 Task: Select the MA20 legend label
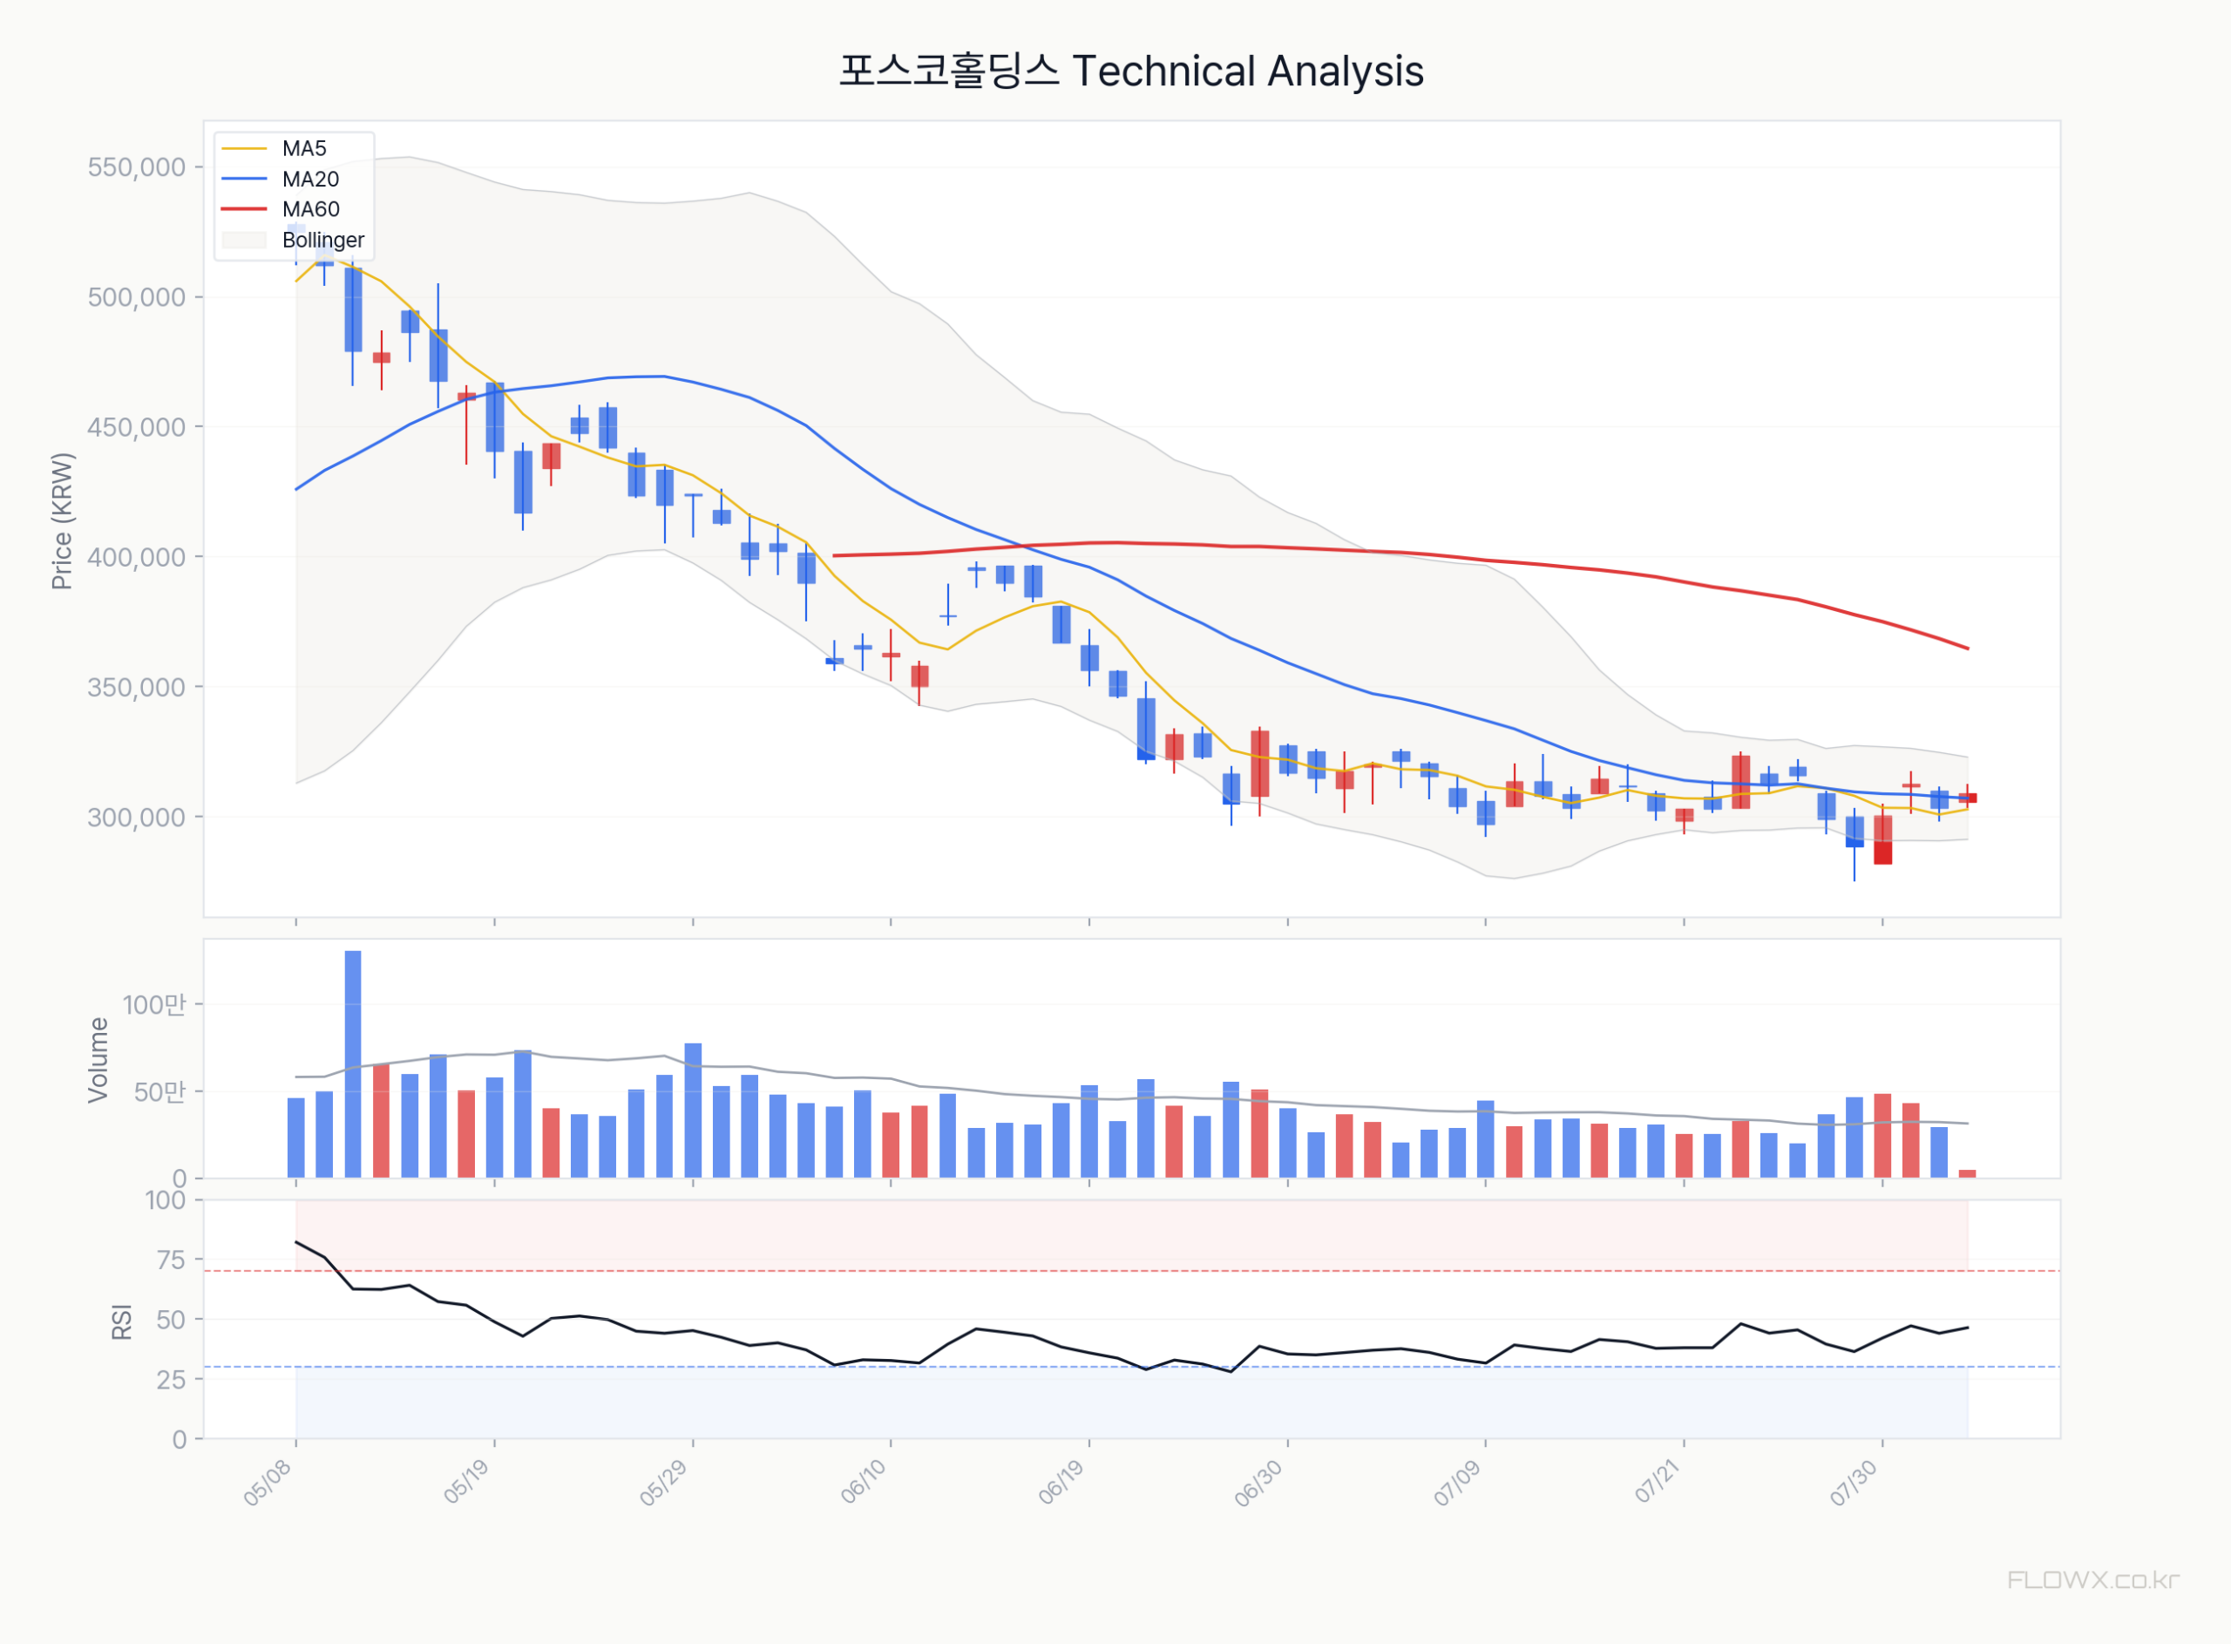click(310, 179)
